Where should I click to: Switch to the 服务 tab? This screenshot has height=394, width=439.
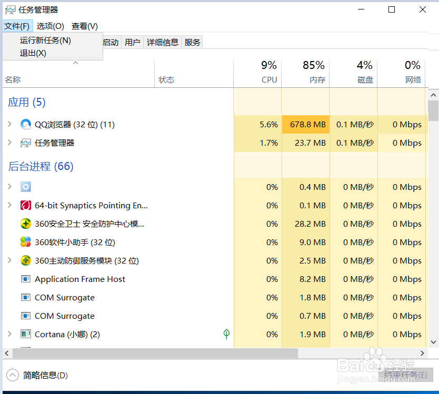tap(192, 42)
